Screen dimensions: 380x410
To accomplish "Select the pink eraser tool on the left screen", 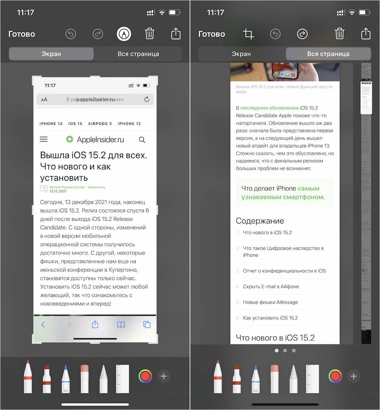I will click(84, 378).
